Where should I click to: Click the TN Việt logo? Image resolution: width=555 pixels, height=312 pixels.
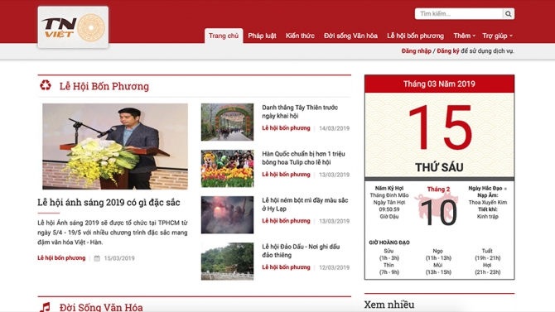[x=73, y=27]
